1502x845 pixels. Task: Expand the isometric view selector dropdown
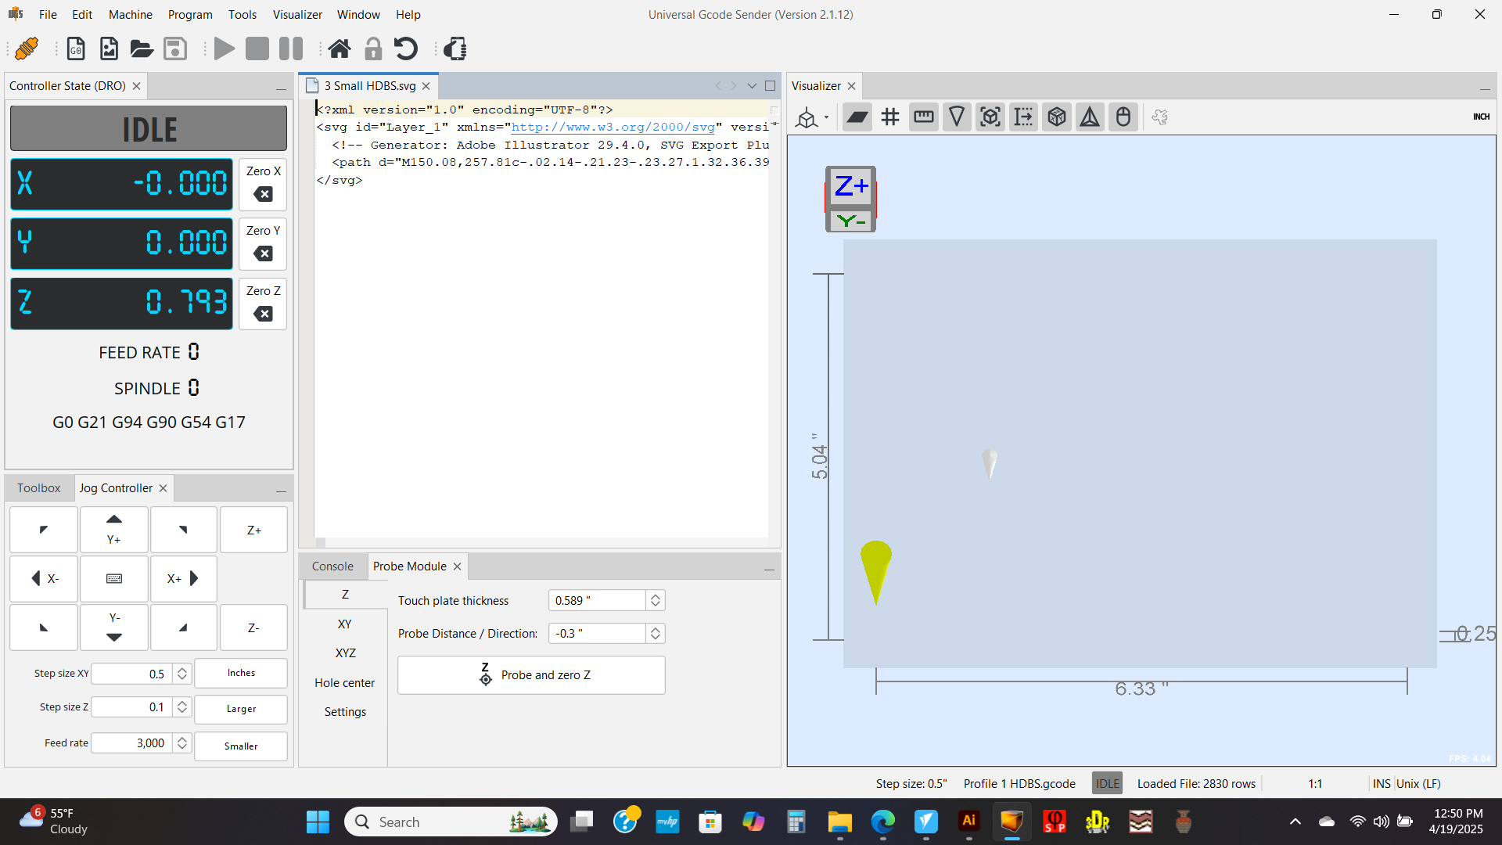pyautogui.click(x=826, y=119)
